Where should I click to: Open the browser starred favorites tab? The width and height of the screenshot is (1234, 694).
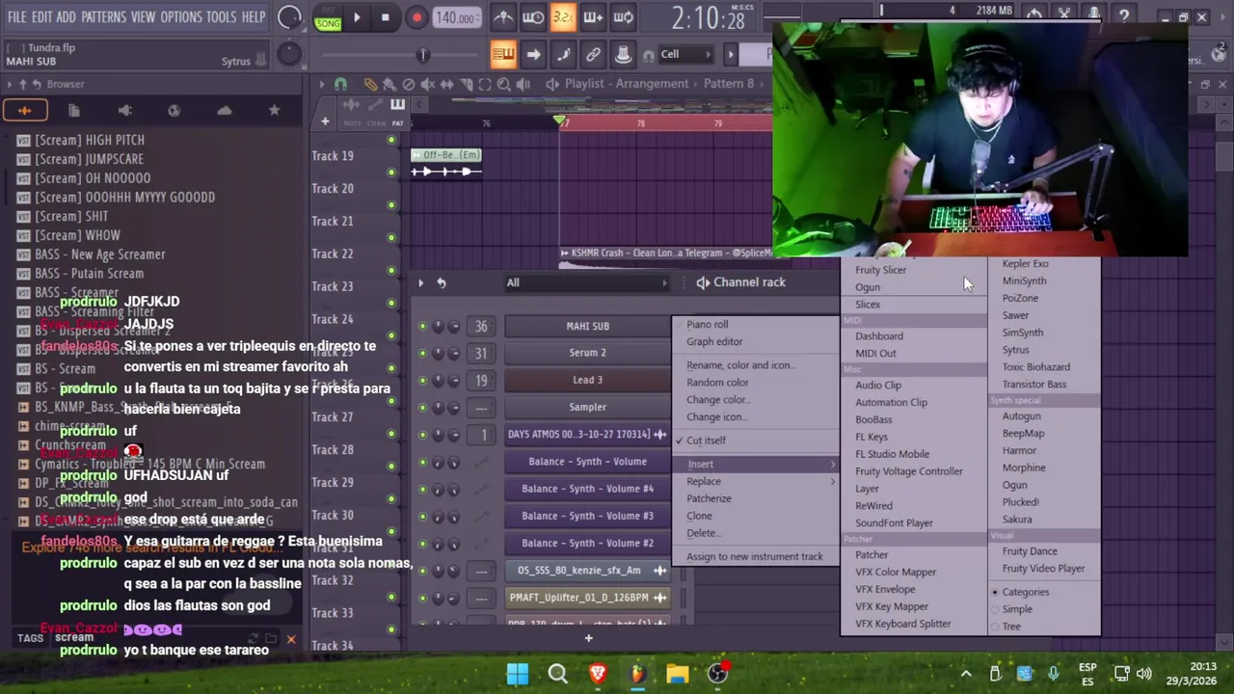coord(274,111)
